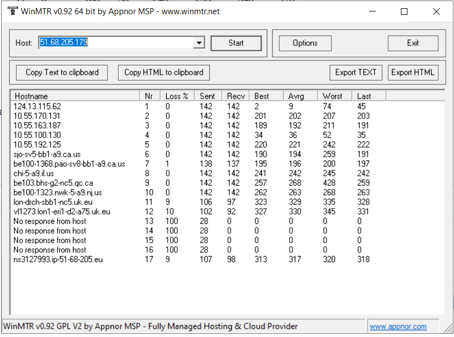
Task: Copy HTML to clipboard
Action: [x=164, y=72]
